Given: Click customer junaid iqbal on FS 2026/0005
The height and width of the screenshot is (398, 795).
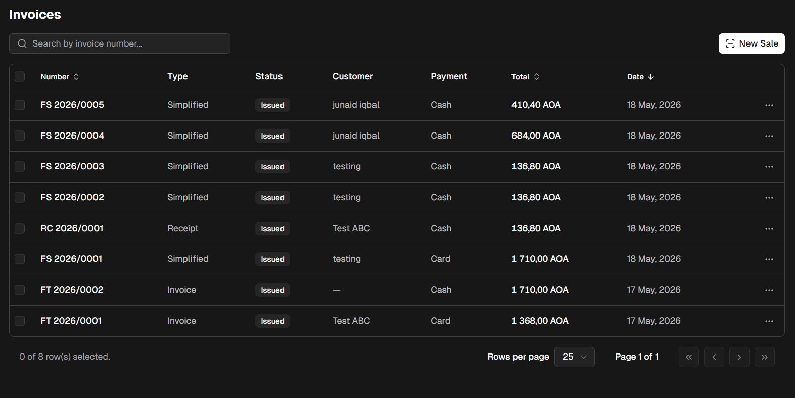Looking at the screenshot, I should pos(356,105).
